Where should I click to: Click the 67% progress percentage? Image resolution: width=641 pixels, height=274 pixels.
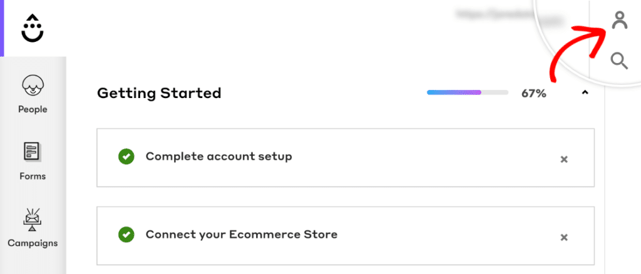point(533,94)
